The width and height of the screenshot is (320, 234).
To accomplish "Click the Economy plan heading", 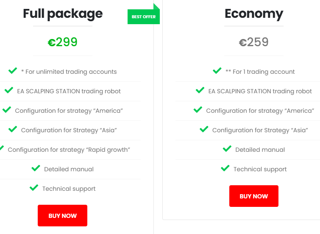I will [x=253, y=14].
